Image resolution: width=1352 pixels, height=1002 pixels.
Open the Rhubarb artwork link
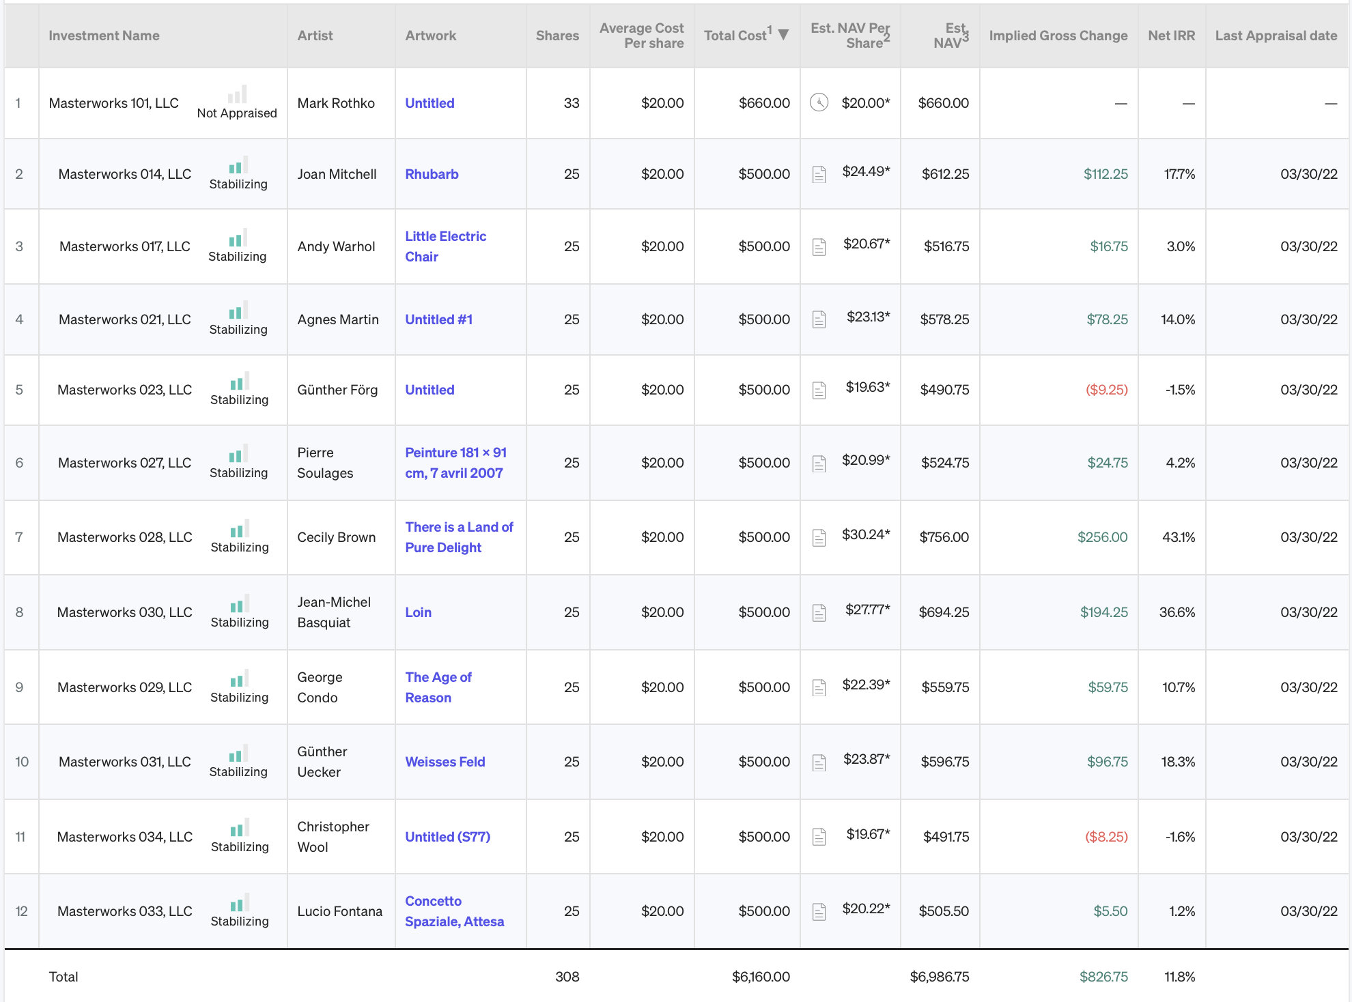(x=432, y=174)
